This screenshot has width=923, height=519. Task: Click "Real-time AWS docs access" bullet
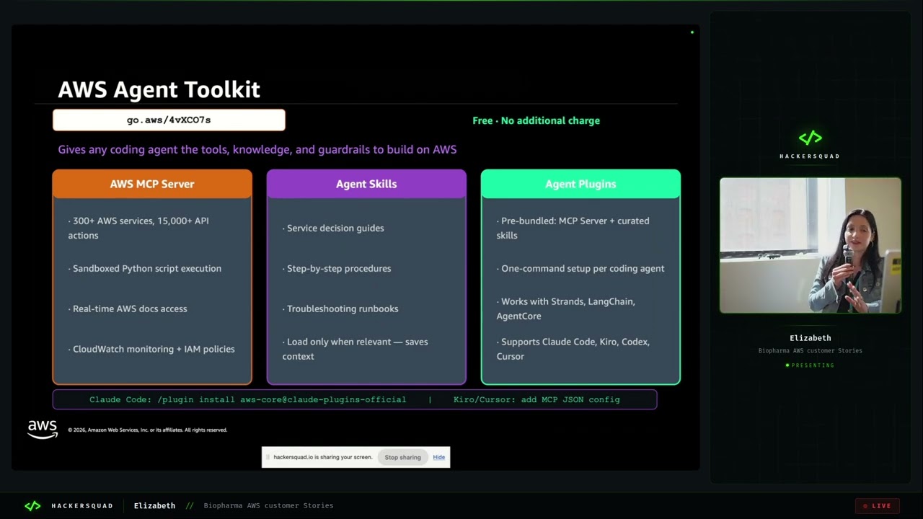click(128, 309)
